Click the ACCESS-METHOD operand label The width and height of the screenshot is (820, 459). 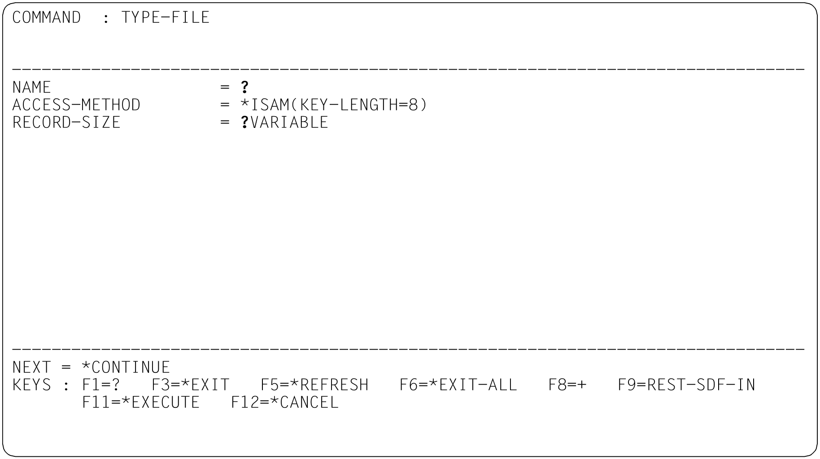[x=76, y=105]
